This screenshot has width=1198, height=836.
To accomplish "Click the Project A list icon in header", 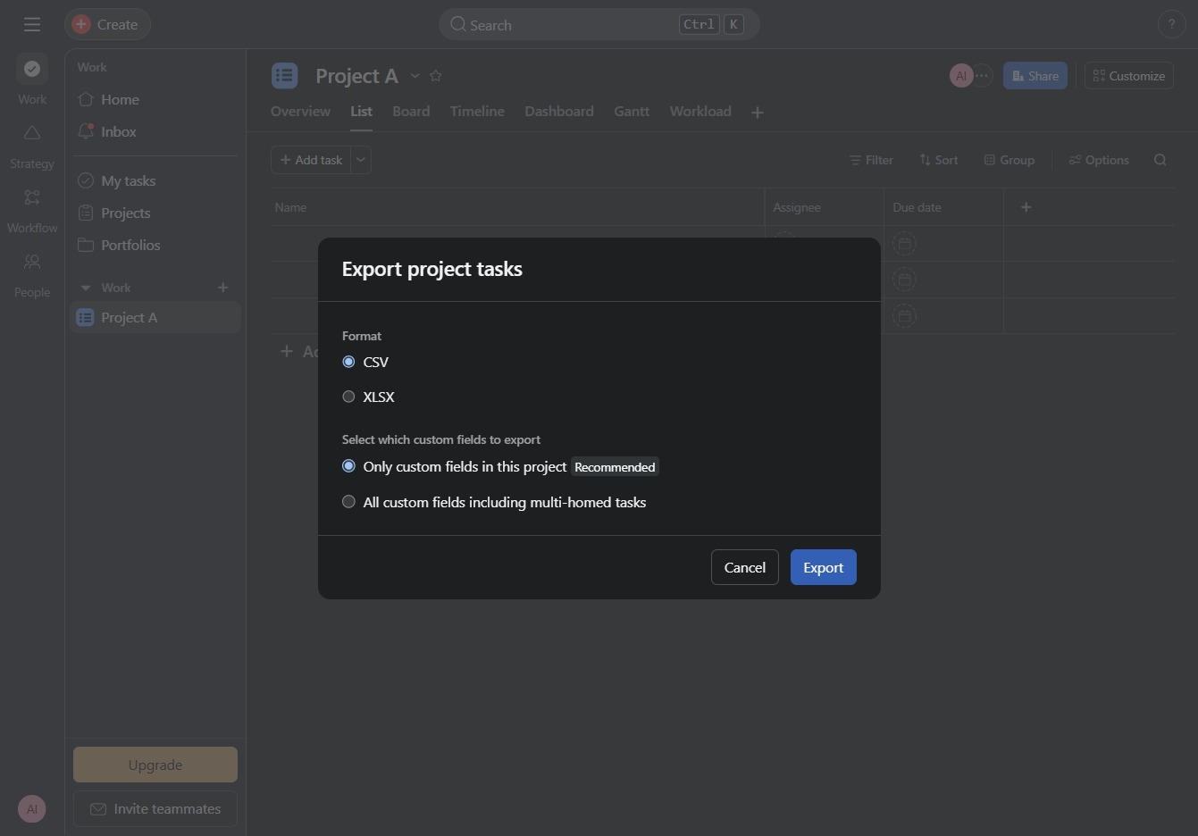I will click(x=285, y=76).
